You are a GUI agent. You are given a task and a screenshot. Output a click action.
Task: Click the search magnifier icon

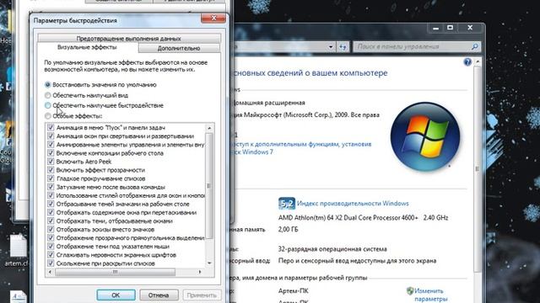click(x=475, y=46)
